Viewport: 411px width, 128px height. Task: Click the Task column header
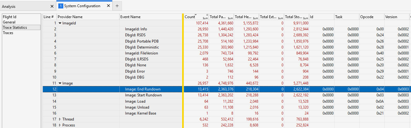tap(347, 17)
